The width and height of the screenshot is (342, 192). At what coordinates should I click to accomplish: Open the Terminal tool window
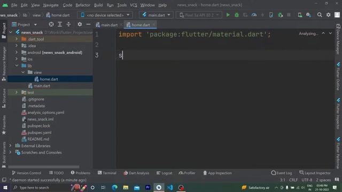click(x=107, y=173)
